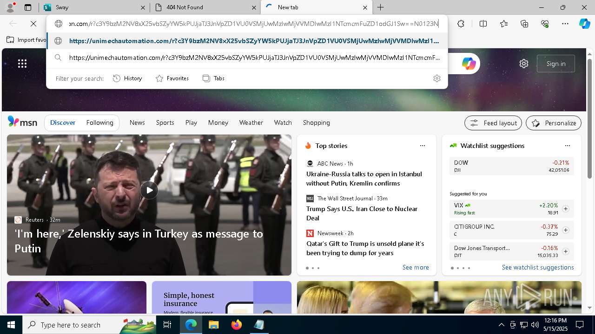The width and height of the screenshot is (595, 334).
Task: Open profile icon in title bar
Action: pos(10,7)
